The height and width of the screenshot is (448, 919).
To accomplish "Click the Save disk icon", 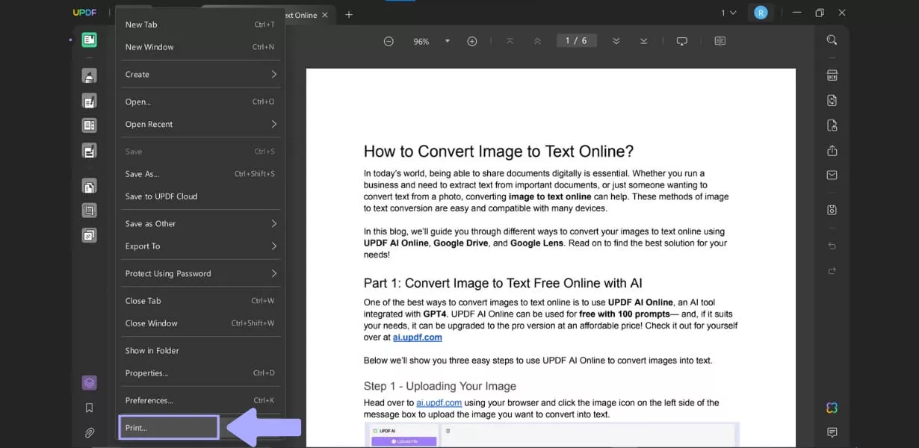I will click(x=832, y=210).
